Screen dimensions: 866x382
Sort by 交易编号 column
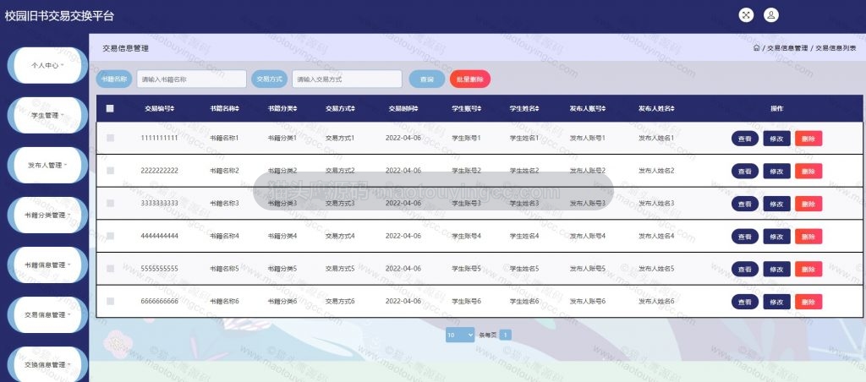160,109
